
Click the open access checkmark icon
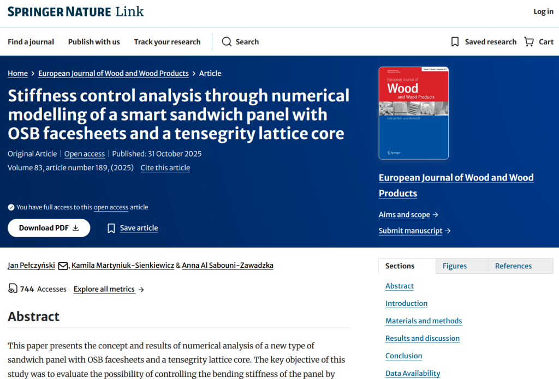coord(11,207)
